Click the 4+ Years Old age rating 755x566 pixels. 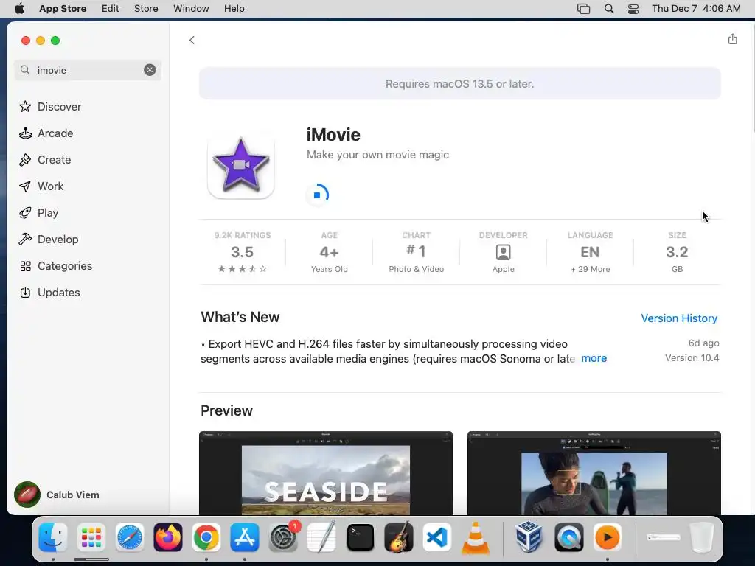pos(330,252)
